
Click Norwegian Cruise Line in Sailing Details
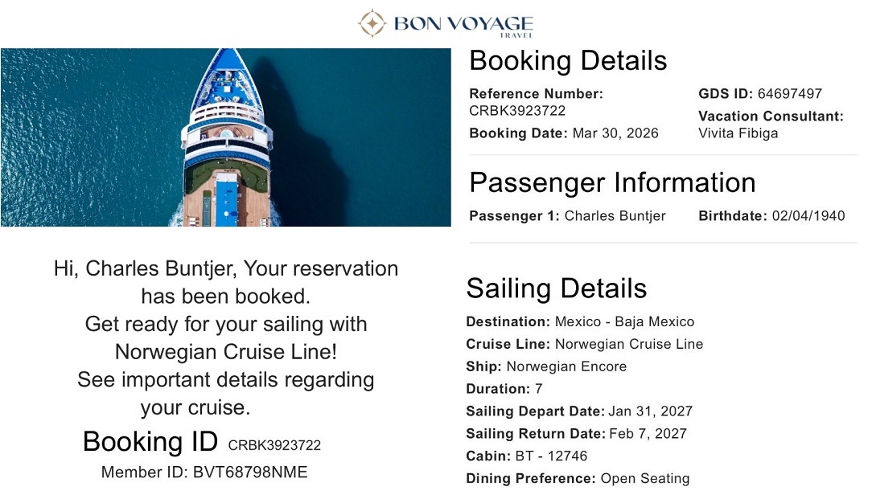pyautogui.click(x=629, y=344)
